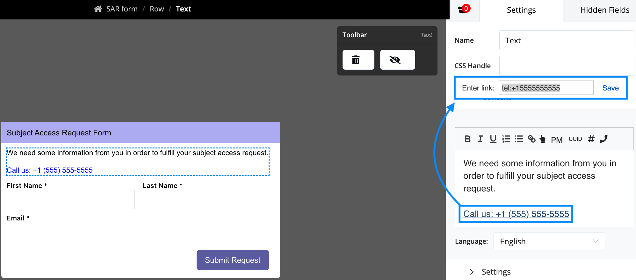Open SAR form breadcrumb link
This screenshot has height=280, width=636.
click(122, 9)
